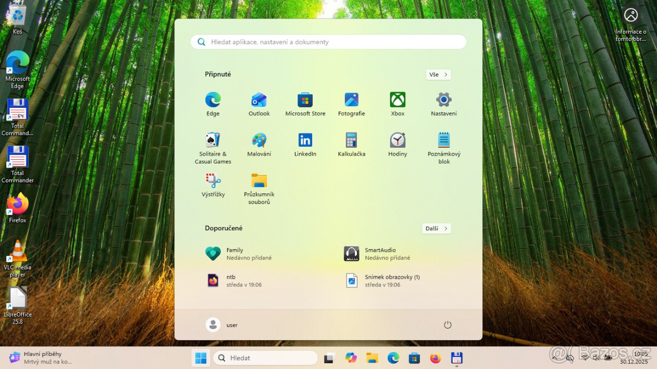This screenshot has width=657, height=369.
Task: Expand "Vše" to view all apps
Action: pyautogui.click(x=438, y=74)
